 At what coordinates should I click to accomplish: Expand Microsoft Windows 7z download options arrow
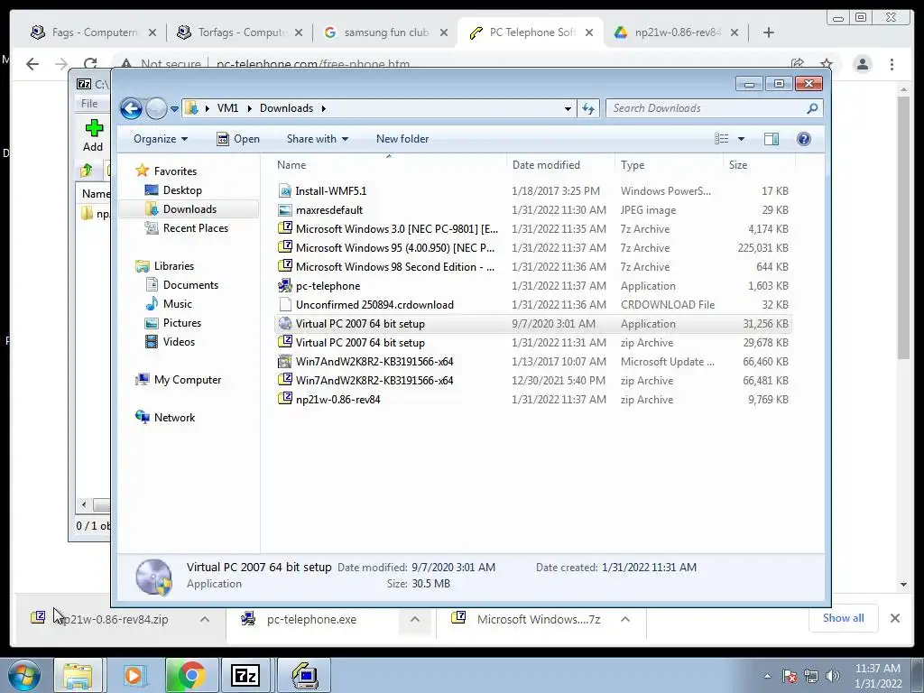tap(625, 619)
